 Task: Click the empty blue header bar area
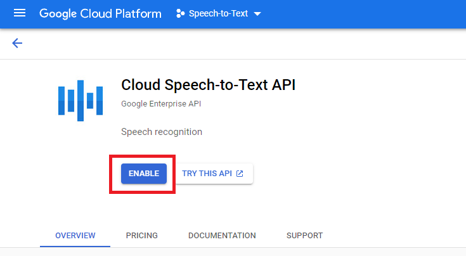point(368,14)
